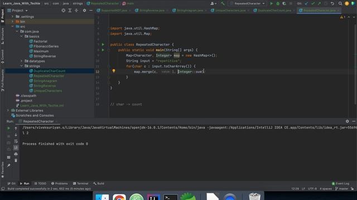Viewport: 357px width, 200px height.
Task: Open Event Log from status bar
Action: [x=340, y=183]
